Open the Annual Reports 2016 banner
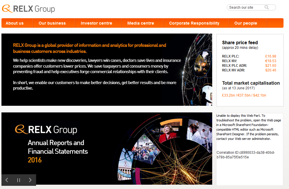The image size is (289, 189). click(107, 149)
